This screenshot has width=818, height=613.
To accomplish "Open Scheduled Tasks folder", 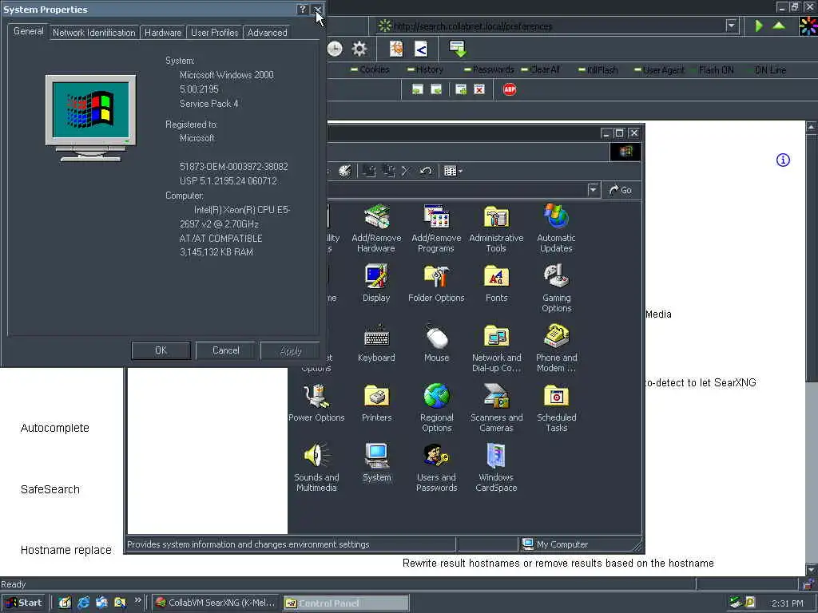I will tap(556, 408).
